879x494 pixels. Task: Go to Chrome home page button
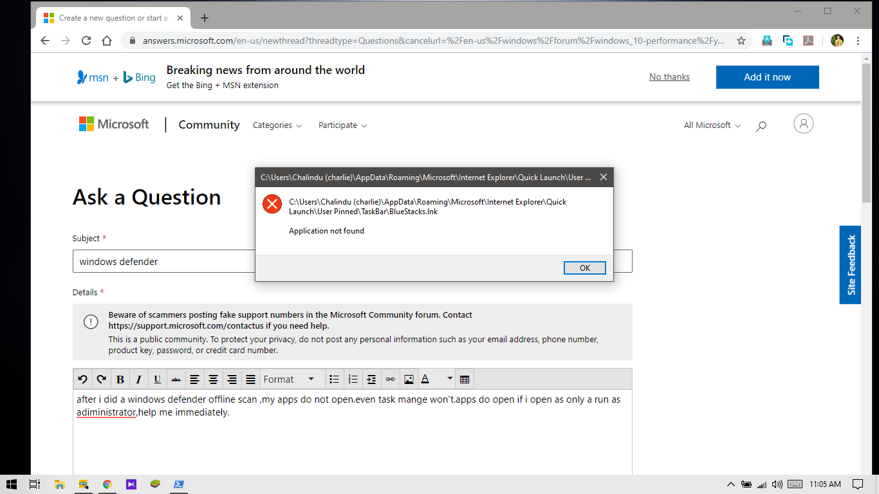107,41
